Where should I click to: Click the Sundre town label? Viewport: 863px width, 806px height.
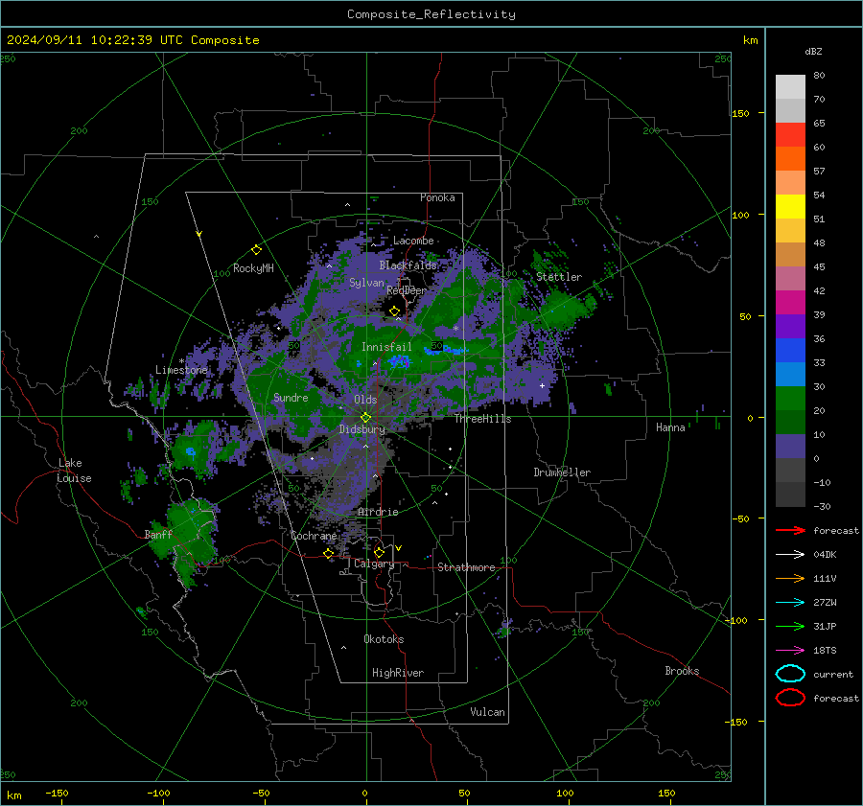pyautogui.click(x=291, y=397)
